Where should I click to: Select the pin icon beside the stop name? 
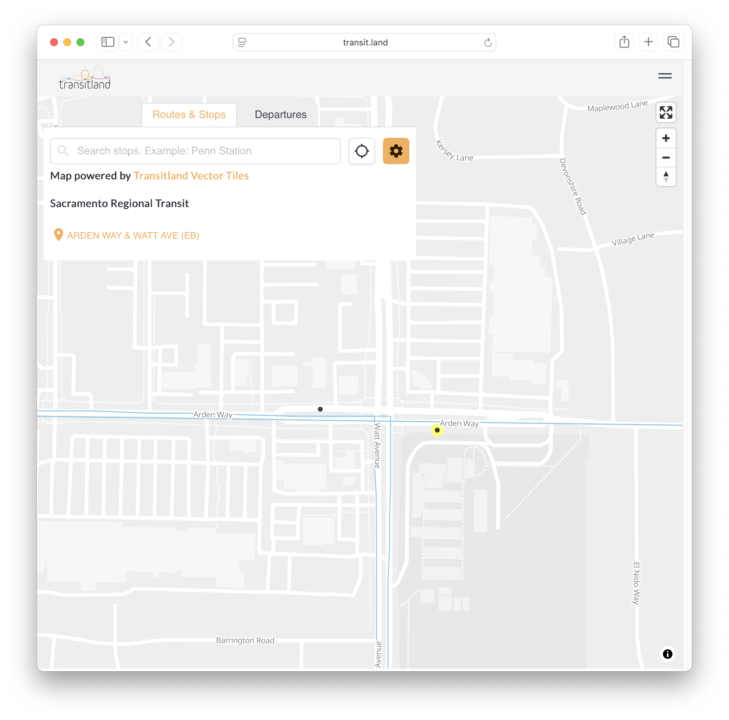[58, 235]
